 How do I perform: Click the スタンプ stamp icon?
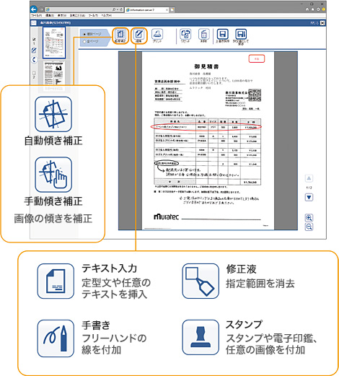tap(201, 337)
